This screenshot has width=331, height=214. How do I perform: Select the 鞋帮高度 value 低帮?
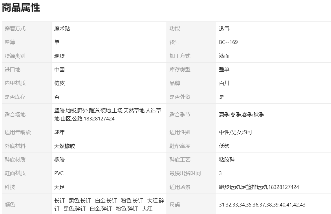(224, 146)
